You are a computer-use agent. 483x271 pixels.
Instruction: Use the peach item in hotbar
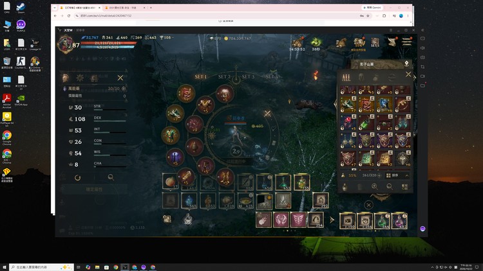[x=170, y=182]
